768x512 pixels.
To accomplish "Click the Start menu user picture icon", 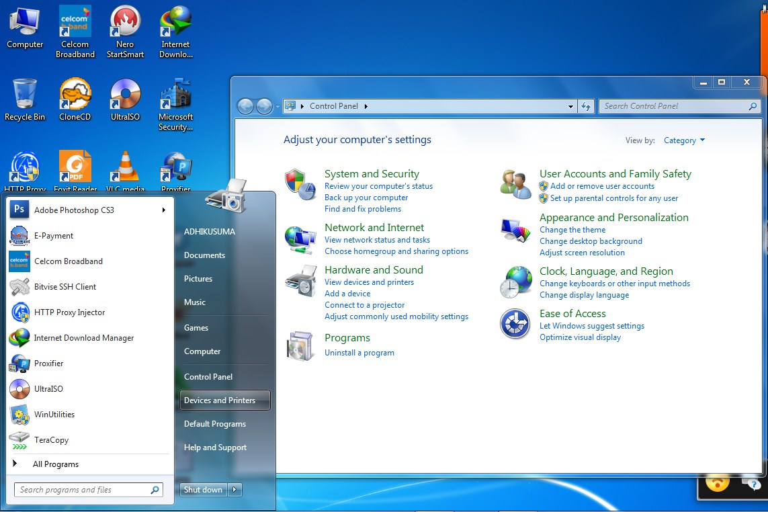I will (226, 196).
